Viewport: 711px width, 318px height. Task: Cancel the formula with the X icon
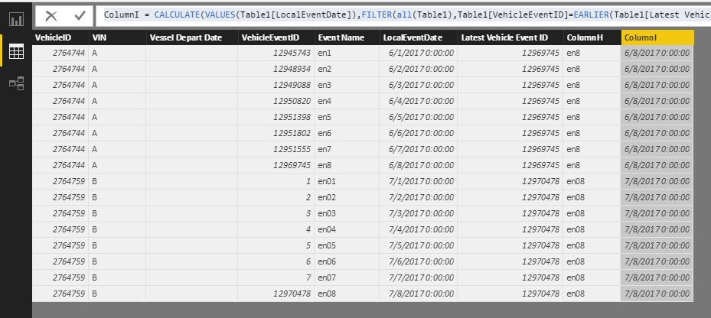click(51, 16)
